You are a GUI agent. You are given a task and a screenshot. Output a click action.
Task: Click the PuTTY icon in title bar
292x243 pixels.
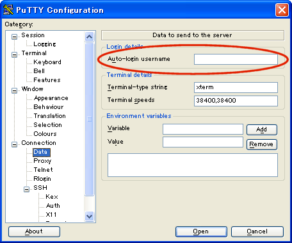point(8,10)
